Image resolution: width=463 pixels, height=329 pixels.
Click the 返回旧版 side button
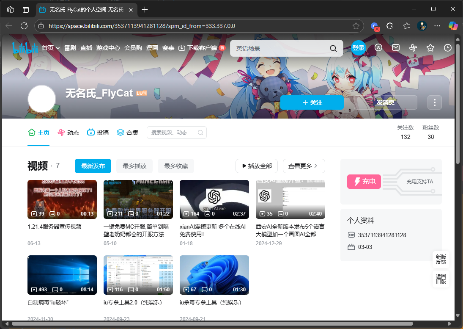tap(441, 279)
